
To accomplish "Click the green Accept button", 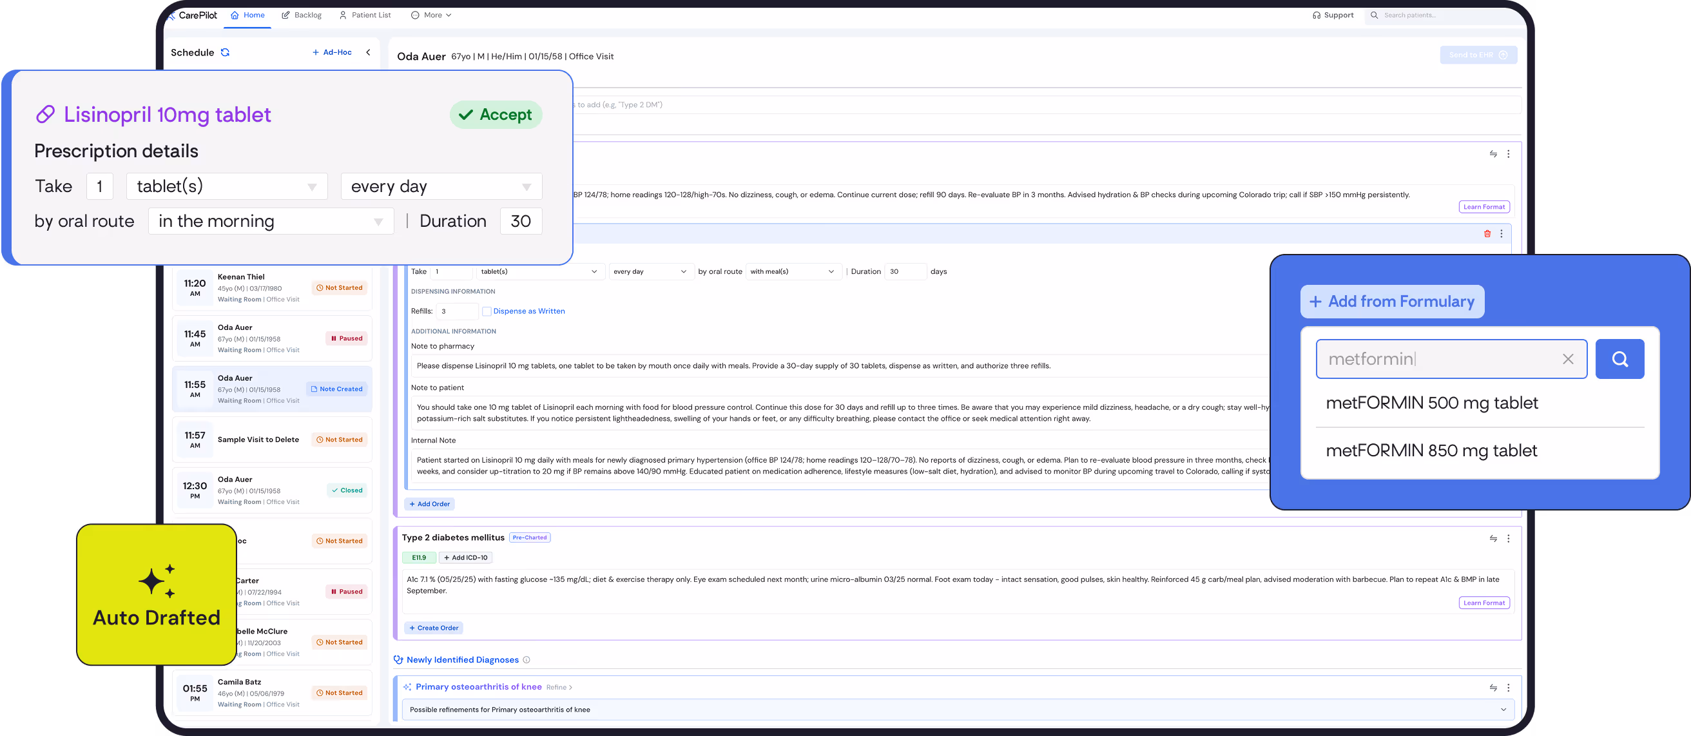I will [x=496, y=115].
